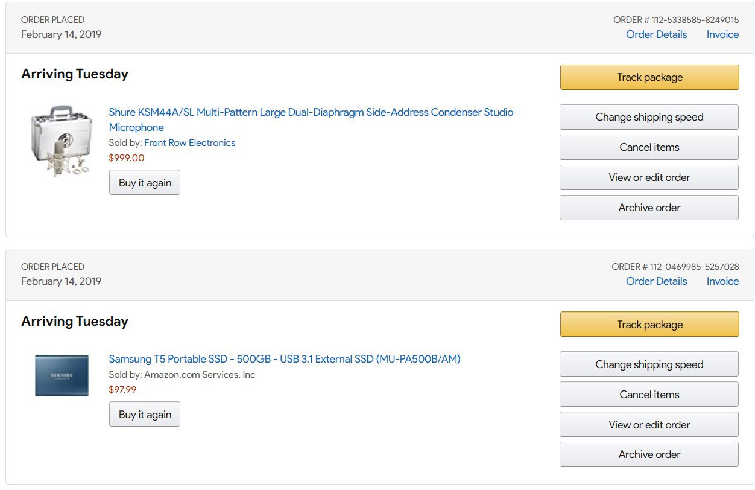
Task: Open Order Details for order ending 8249015
Action: (x=656, y=34)
